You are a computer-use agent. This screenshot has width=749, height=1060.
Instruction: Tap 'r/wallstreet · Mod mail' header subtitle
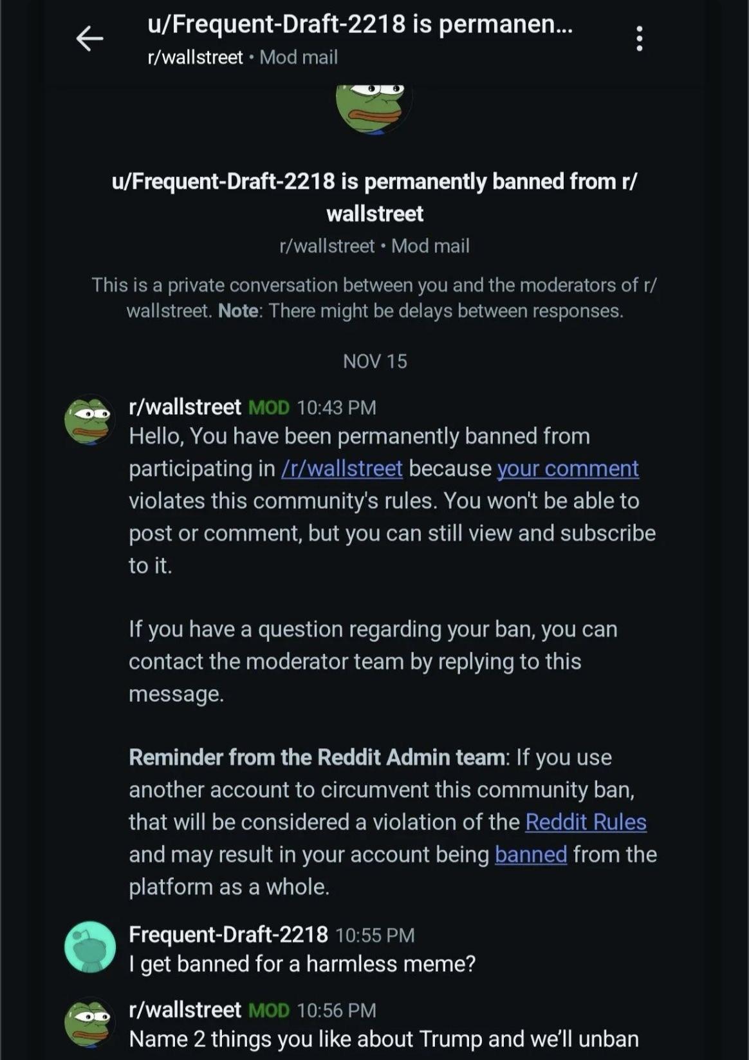click(243, 57)
